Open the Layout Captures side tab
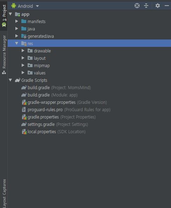 (4, 193)
